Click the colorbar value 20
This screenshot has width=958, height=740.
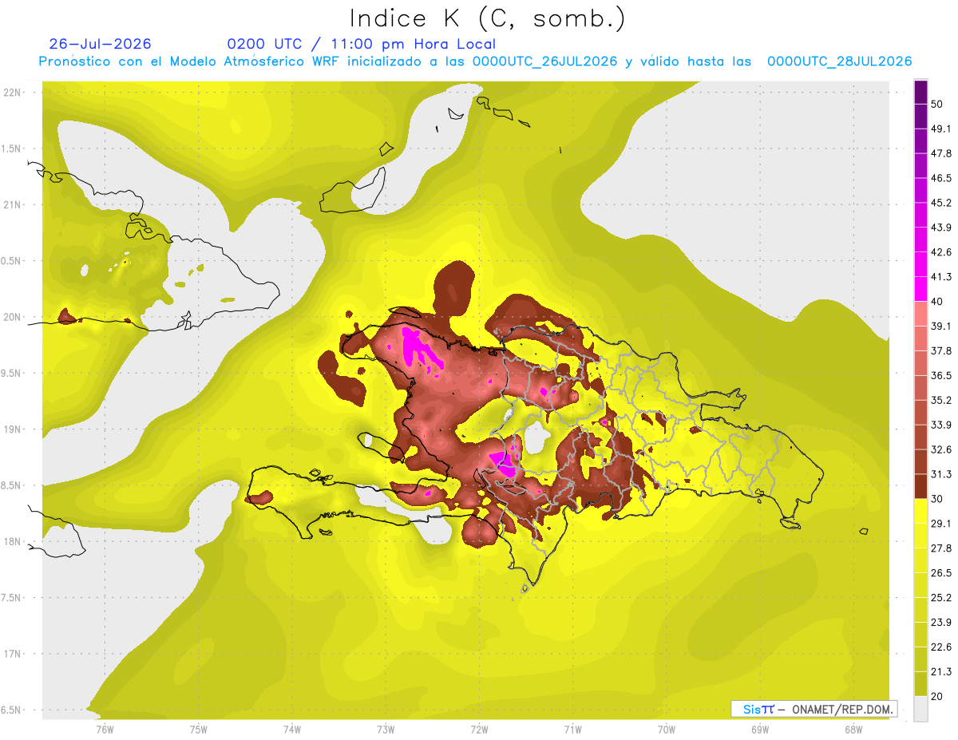point(937,696)
